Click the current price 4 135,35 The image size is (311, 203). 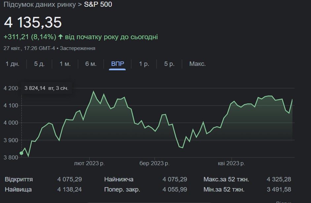[33, 22]
